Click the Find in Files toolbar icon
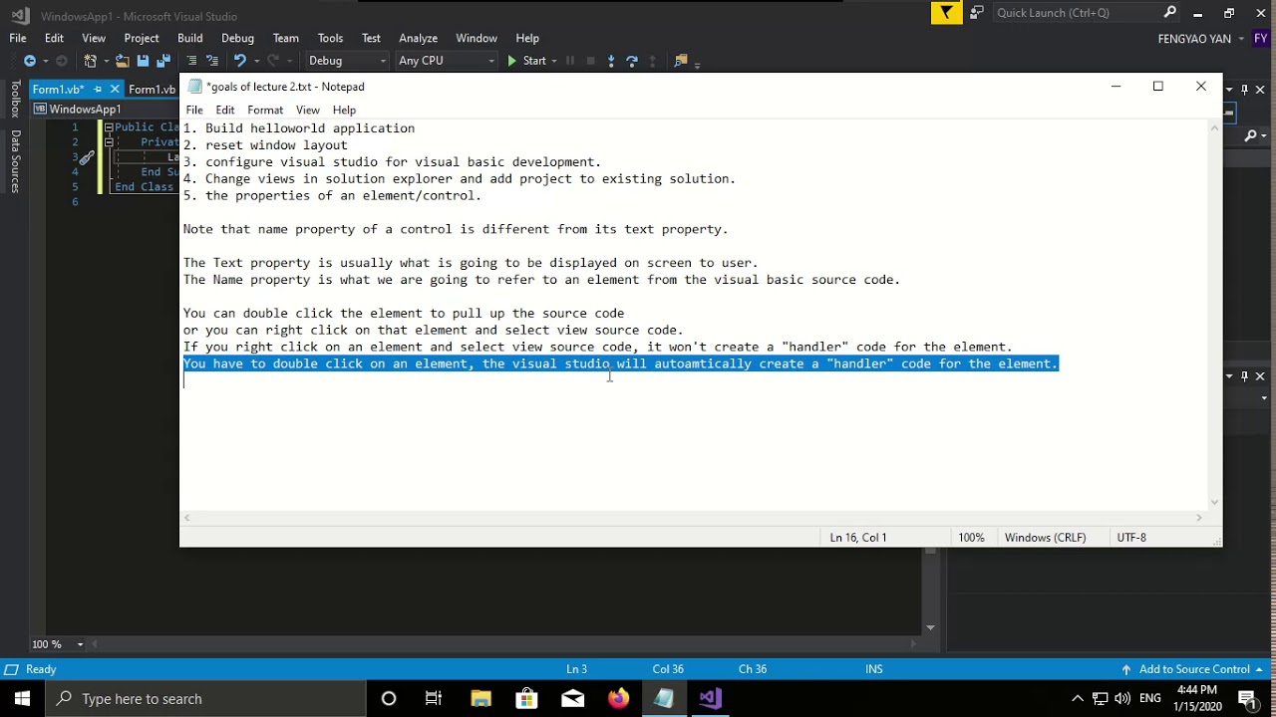 (x=681, y=61)
